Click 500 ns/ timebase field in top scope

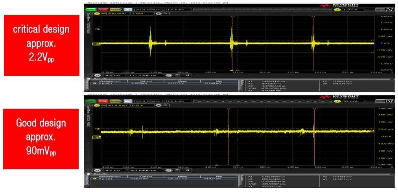[x=114, y=75]
